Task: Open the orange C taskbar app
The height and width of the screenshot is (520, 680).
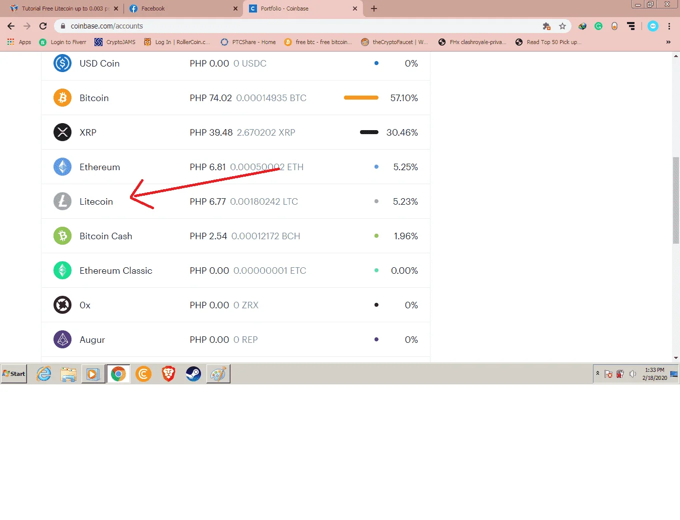Action: click(143, 374)
